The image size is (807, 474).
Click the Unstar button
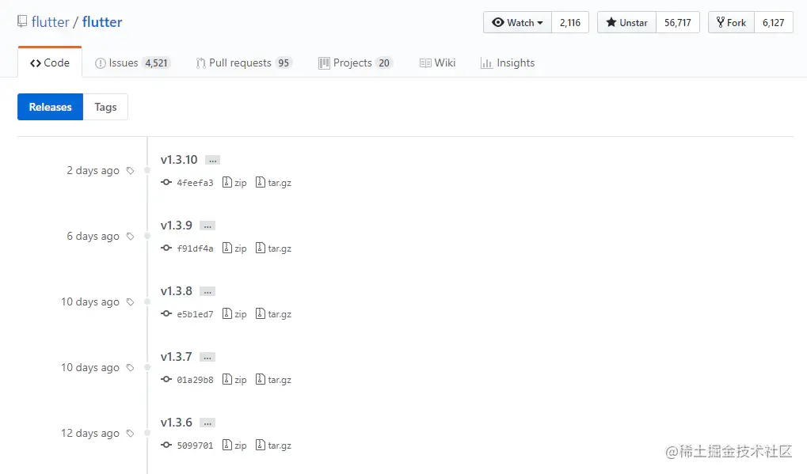point(626,23)
